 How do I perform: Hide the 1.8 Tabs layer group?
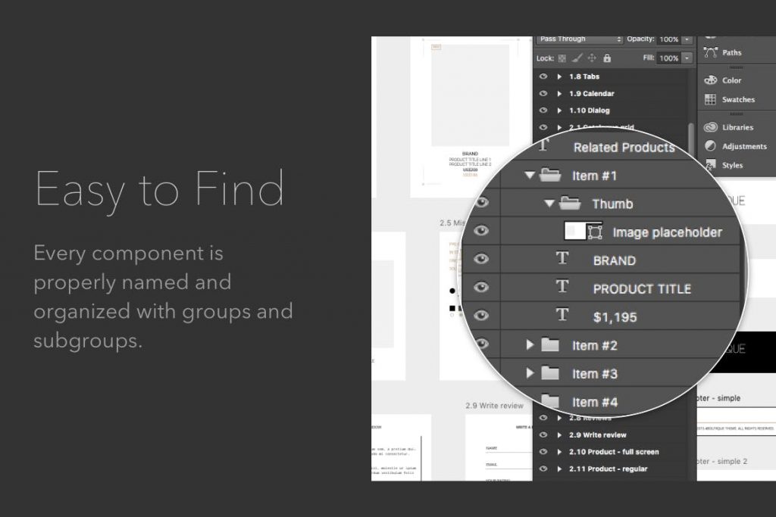coord(543,76)
